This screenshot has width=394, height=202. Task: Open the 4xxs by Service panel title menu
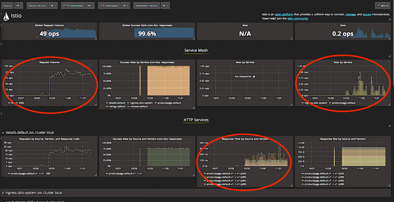(245, 62)
